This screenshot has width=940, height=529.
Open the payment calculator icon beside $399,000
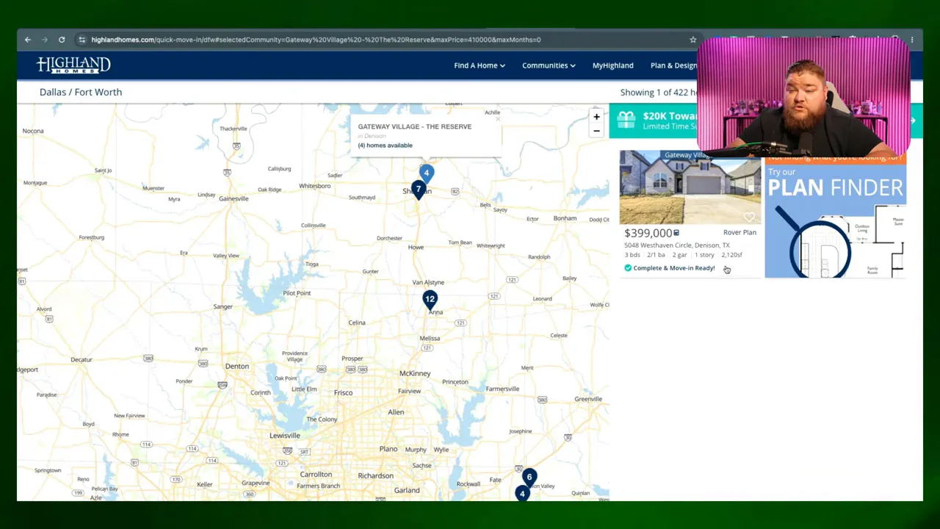[676, 233]
